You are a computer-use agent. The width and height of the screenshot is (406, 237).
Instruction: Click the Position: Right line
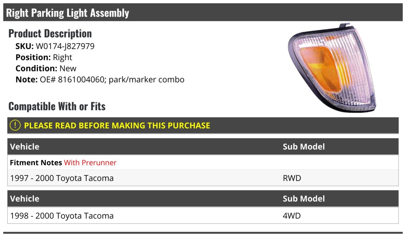pos(44,57)
